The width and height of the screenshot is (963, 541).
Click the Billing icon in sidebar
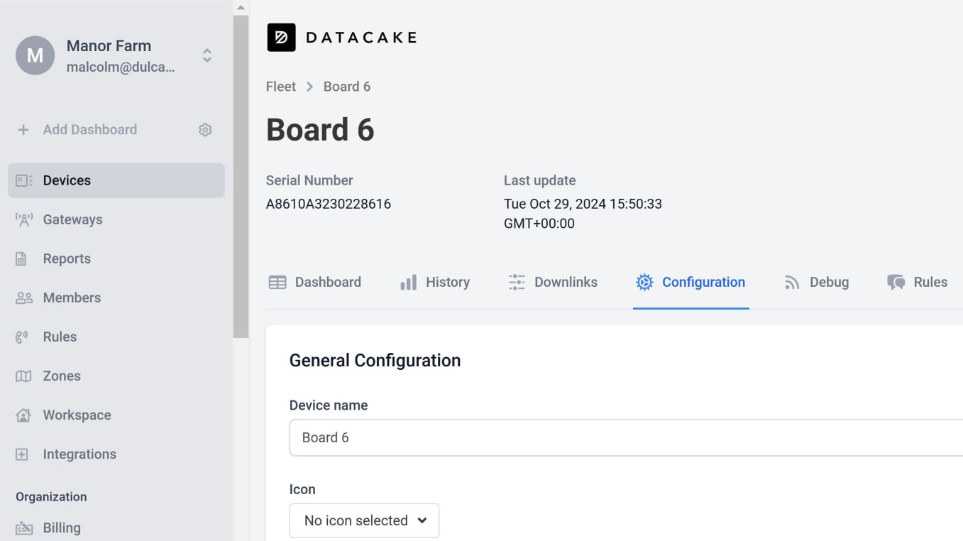pos(24,528)
